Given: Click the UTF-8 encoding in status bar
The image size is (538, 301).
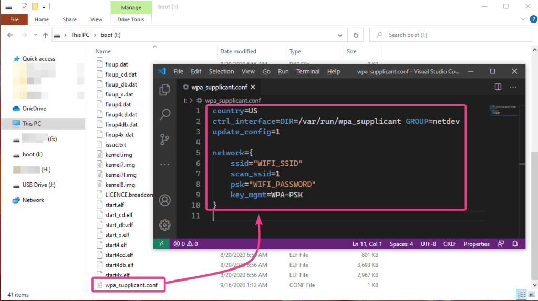Looking at the screenshot, I should [x=427, y=244].
